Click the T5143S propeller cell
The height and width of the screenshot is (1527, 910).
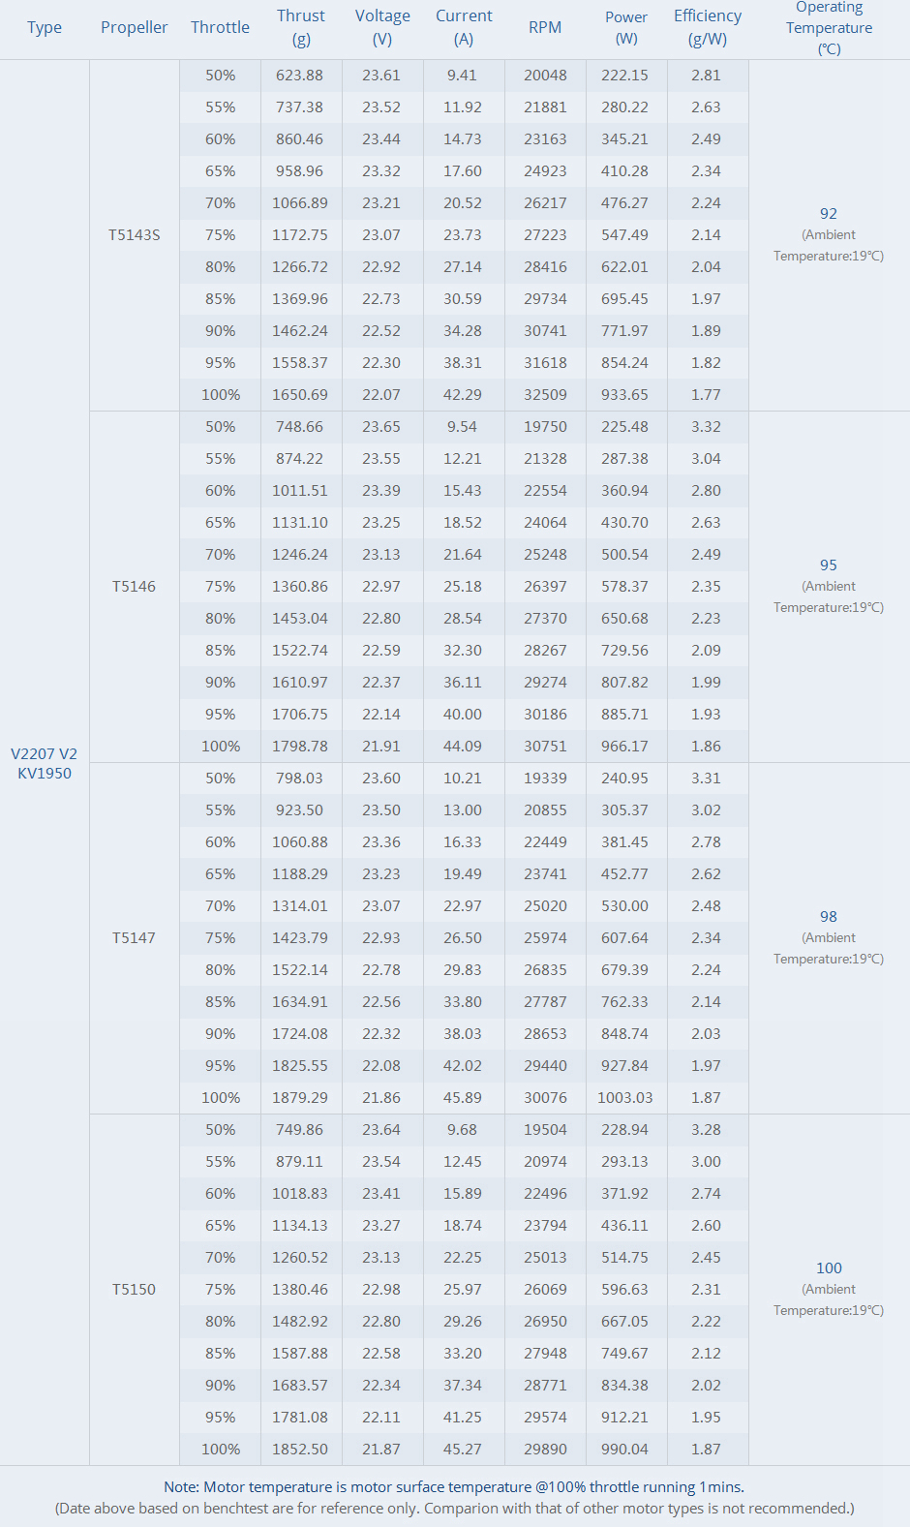[135, 235]
